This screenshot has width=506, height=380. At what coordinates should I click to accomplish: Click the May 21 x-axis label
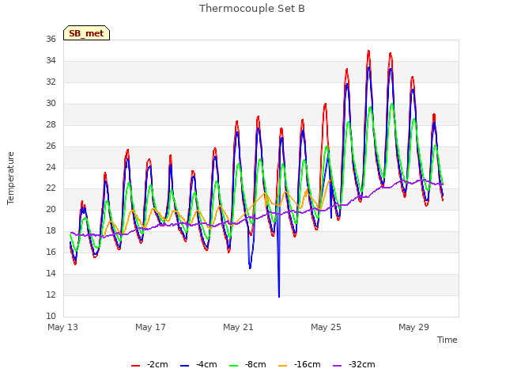tap(238, 327)
